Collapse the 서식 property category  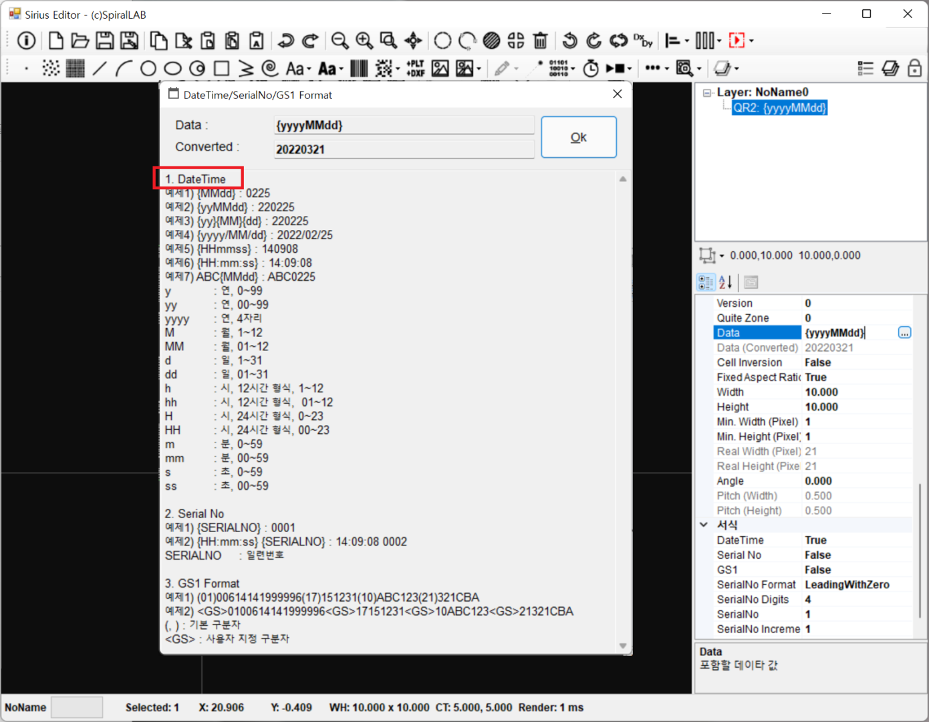[704, 525]
